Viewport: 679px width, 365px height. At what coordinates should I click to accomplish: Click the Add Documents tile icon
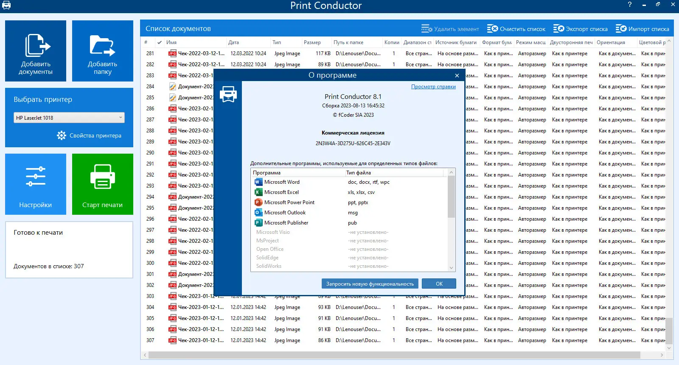[37, 45]
